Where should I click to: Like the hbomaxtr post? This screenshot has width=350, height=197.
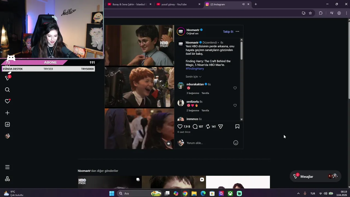pyautogui.click(x=180, y=126)
